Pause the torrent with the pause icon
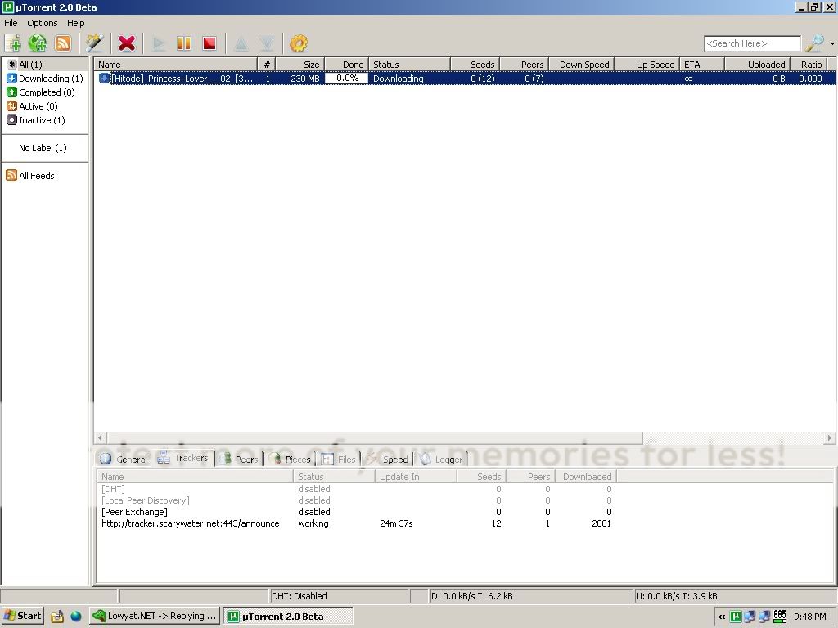The height and width of the screenshot is (628, 838). [184, 43]
